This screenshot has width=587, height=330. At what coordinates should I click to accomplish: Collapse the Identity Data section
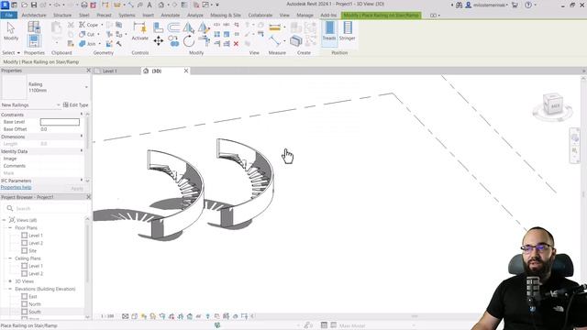tap(82, 150)
